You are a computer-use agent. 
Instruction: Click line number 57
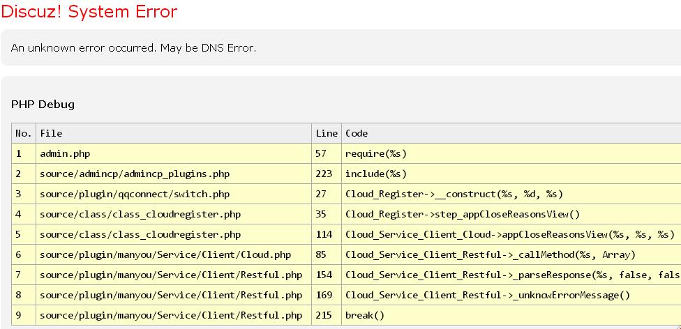click(x=327, y=153)
